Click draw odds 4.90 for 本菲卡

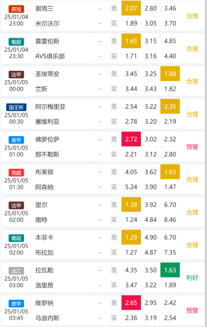(150, 237)
